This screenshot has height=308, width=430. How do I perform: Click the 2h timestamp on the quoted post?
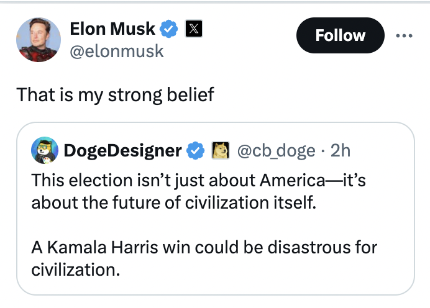341,150
